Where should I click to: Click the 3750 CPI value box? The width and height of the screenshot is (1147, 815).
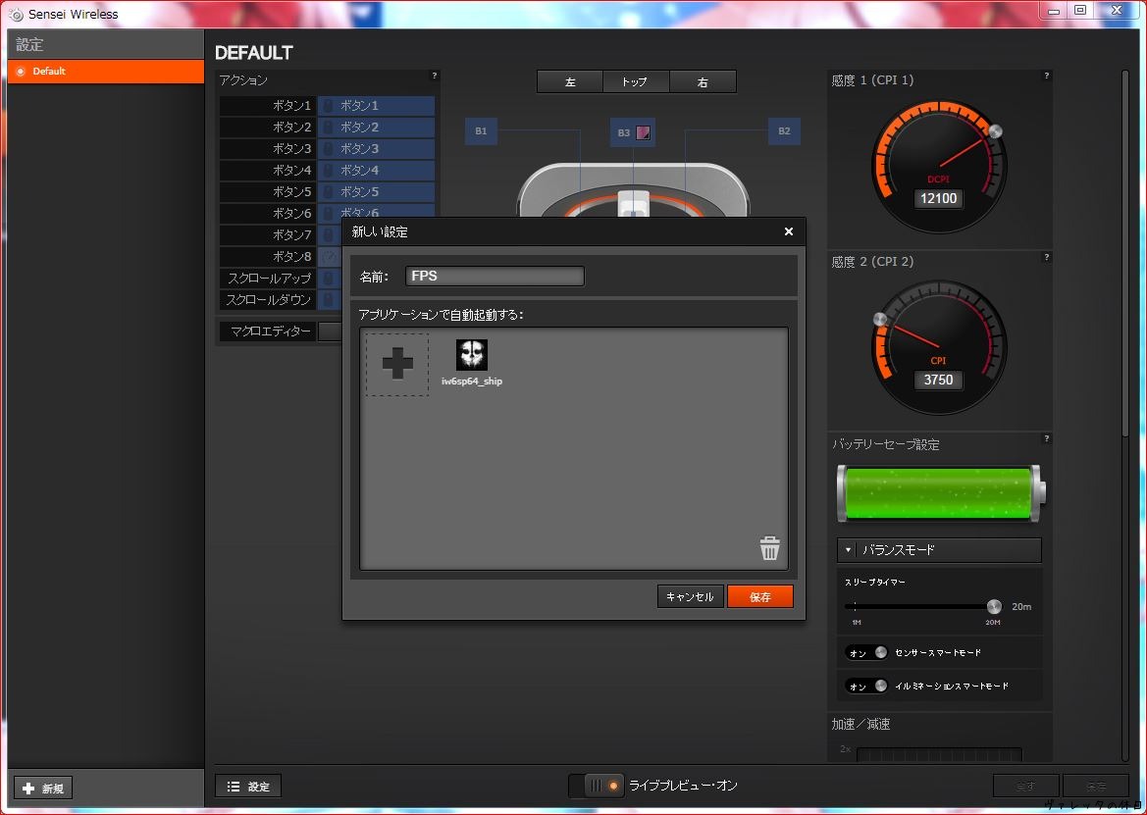939,381
